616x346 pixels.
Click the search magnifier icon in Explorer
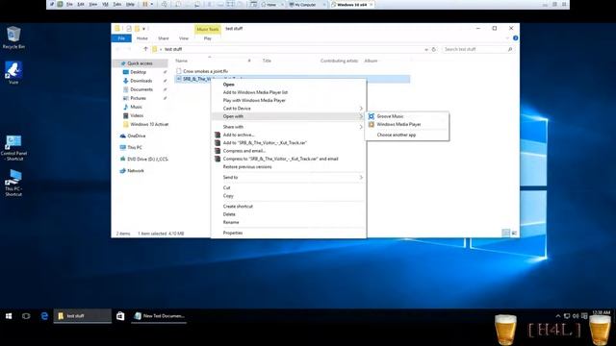[x=510, y=49]
